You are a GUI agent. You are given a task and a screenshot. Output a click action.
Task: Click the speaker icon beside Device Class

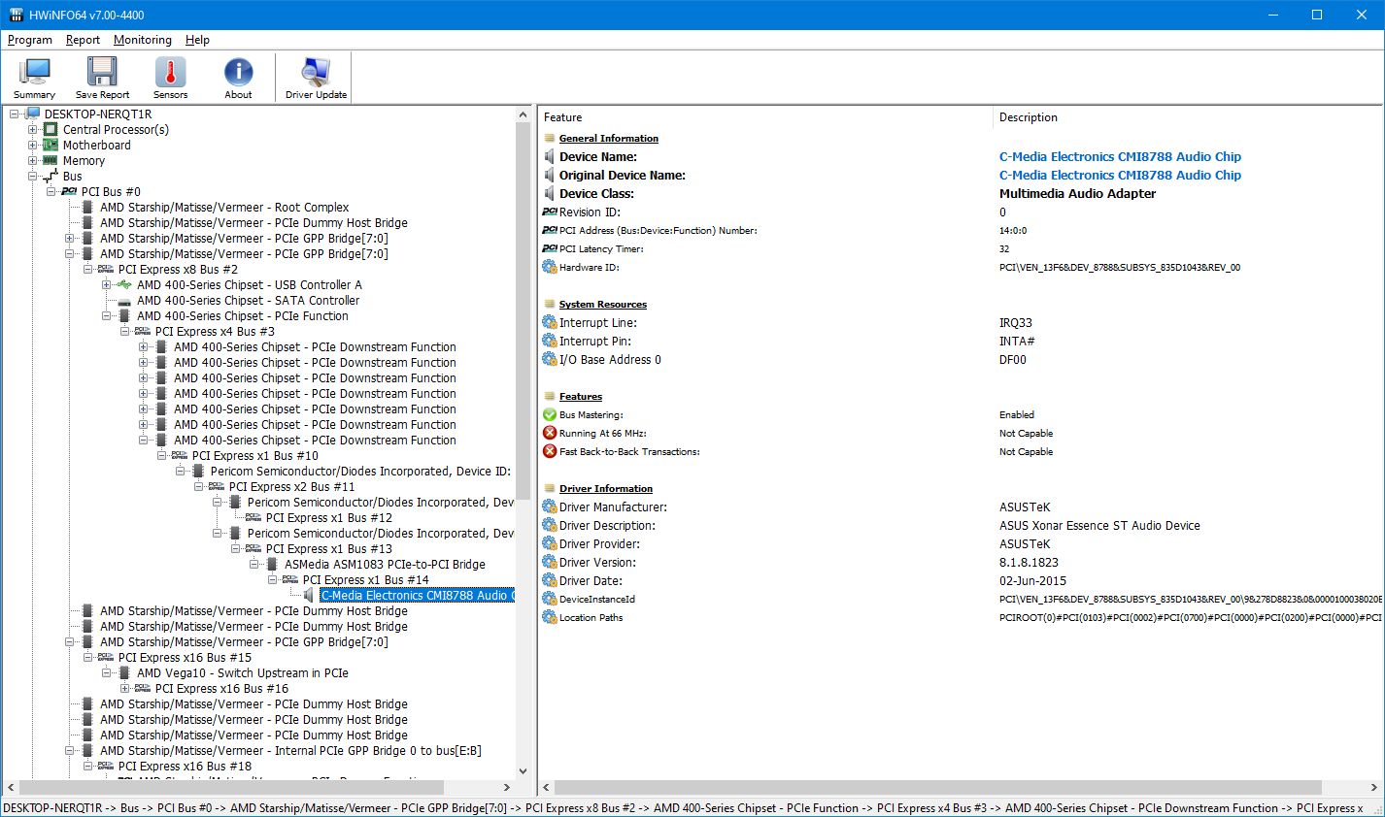click(550, 194)
